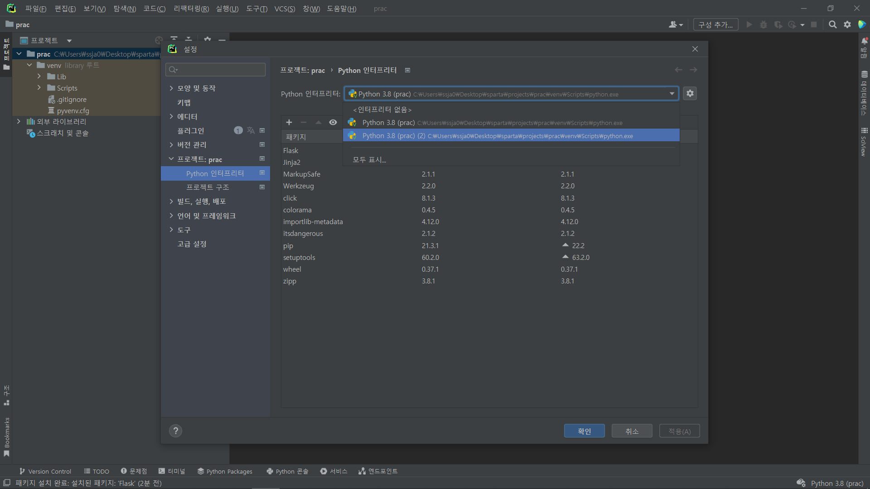Click the 취소 button
870x489 pixels.
coord(632,431)
